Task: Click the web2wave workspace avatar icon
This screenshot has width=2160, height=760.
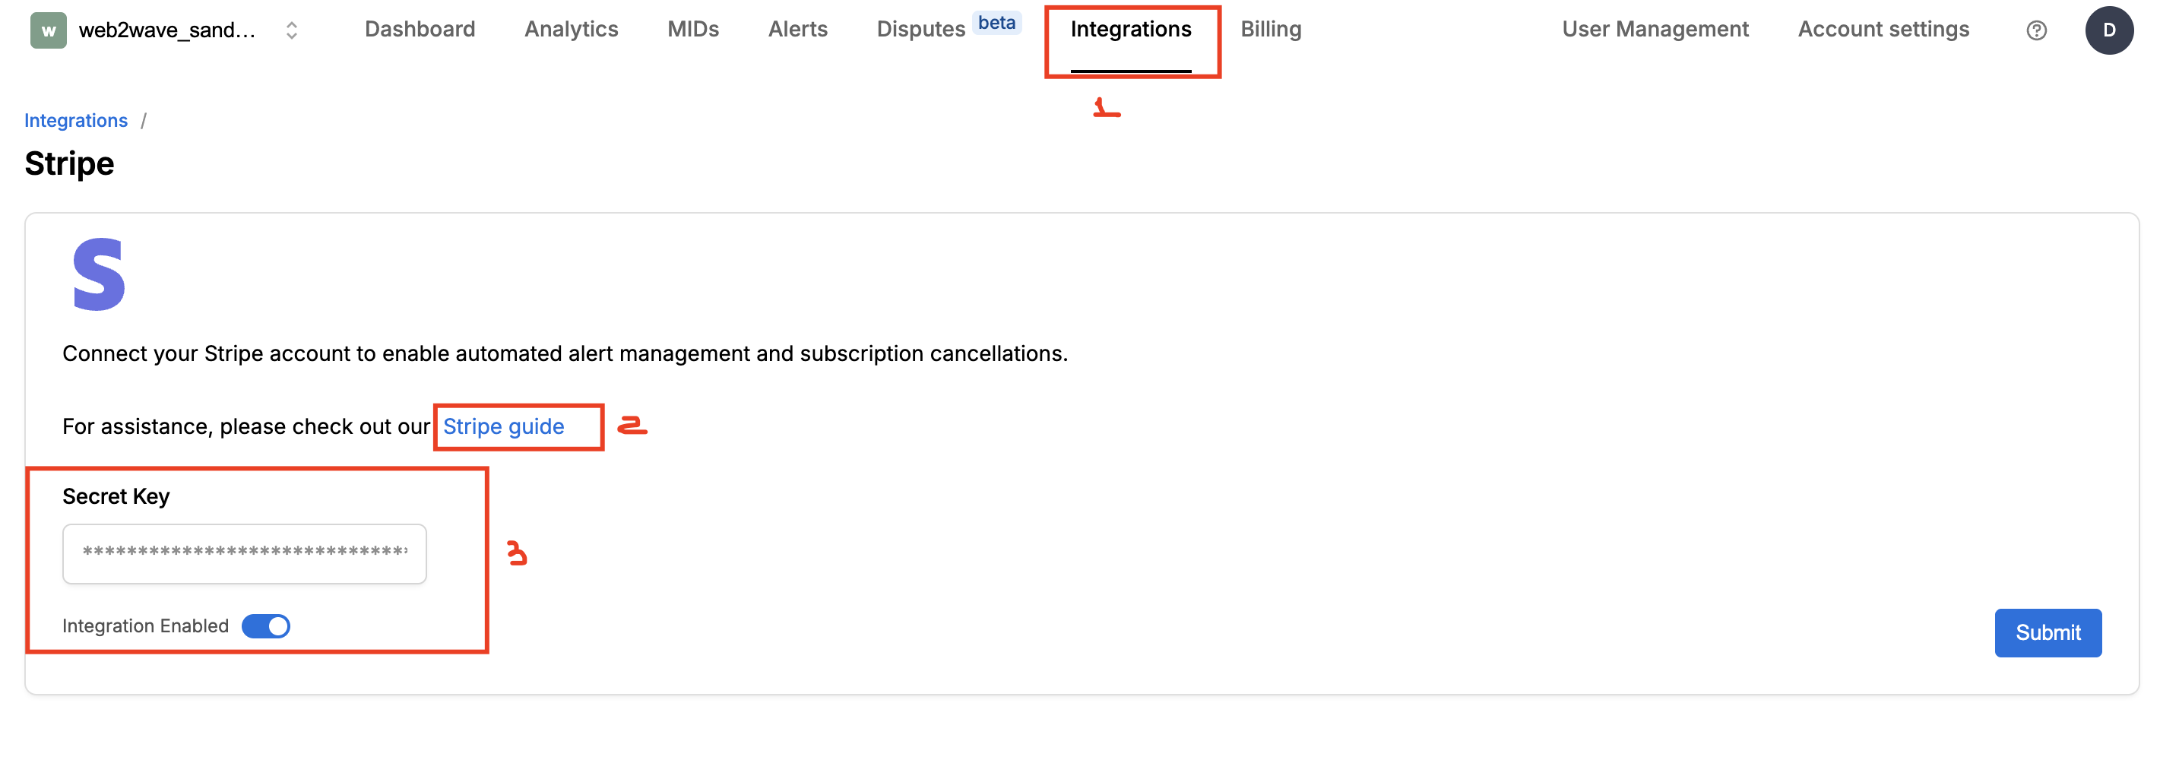Action: (49, 30)
